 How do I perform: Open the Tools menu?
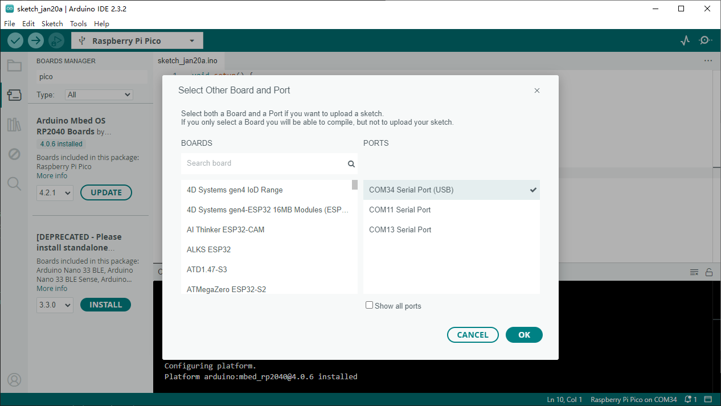click(79, 24)
